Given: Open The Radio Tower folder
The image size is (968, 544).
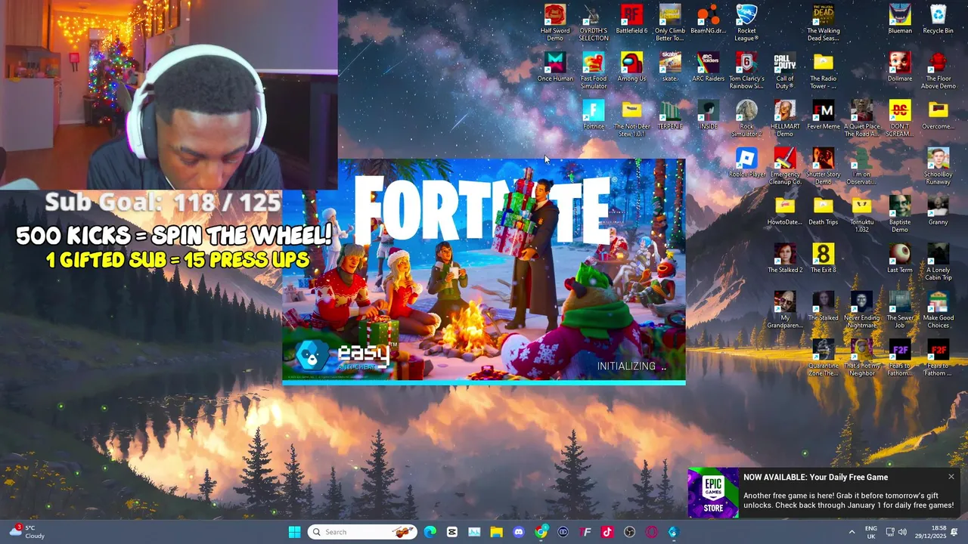Looking at the screenshot, I should point(823,70).
